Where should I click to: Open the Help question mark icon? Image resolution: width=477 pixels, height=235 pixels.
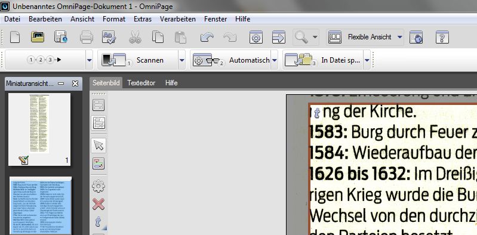click(442, 37)
